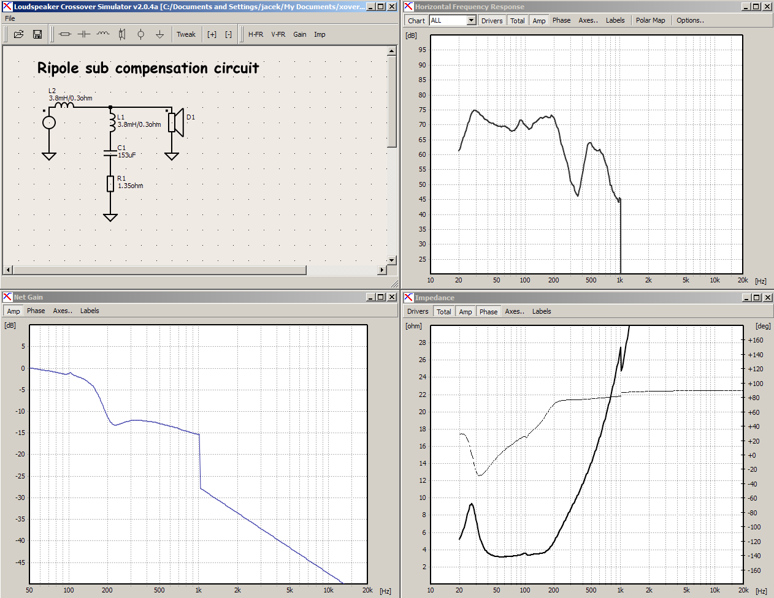Select the resistor component tool

[x=65, y=34]
